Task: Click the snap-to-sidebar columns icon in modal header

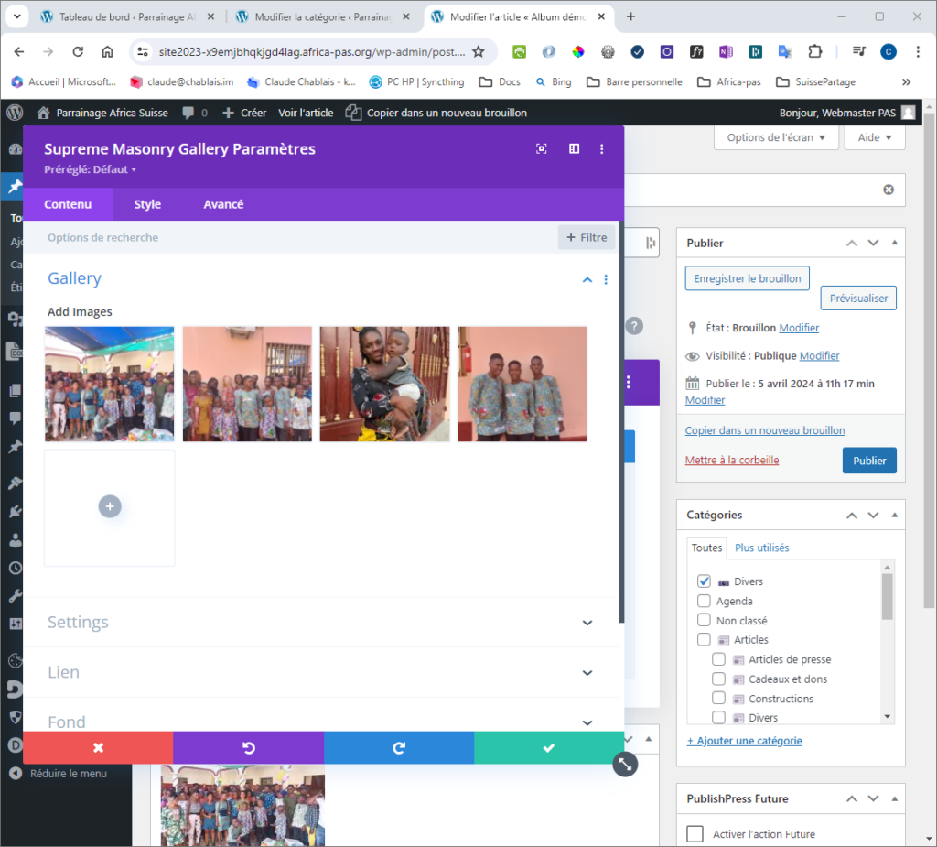Action: pos(574,149)
